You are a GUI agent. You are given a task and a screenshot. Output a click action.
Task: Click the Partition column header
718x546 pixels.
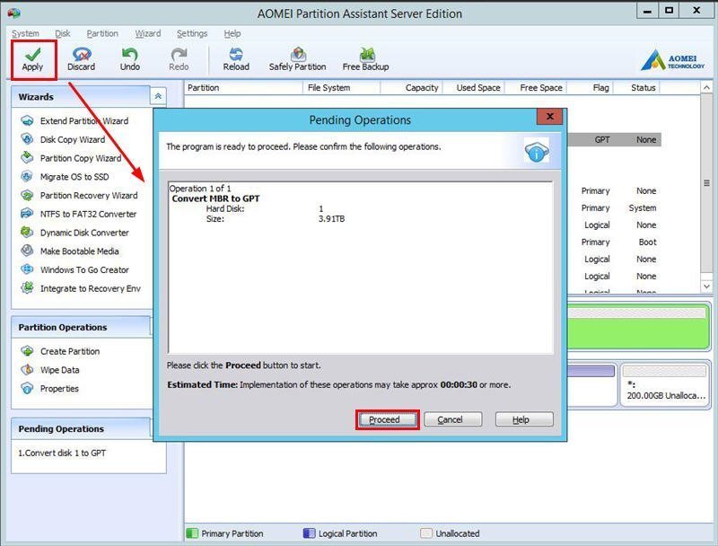243,87
